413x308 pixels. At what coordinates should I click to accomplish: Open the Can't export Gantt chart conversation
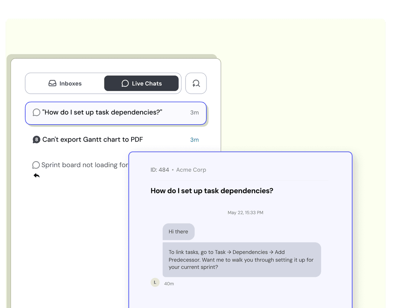tap(93, 140)
